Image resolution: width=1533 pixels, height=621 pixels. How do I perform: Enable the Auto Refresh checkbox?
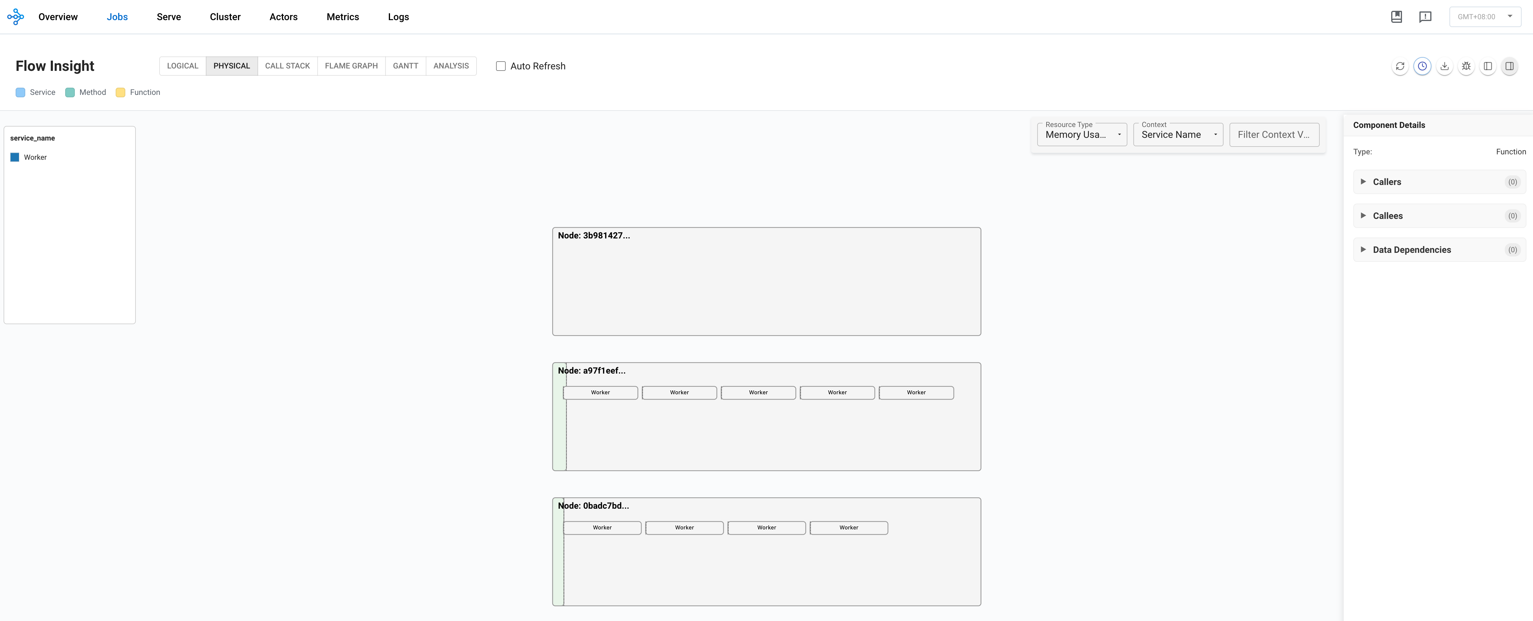click(x=501, y=66)
